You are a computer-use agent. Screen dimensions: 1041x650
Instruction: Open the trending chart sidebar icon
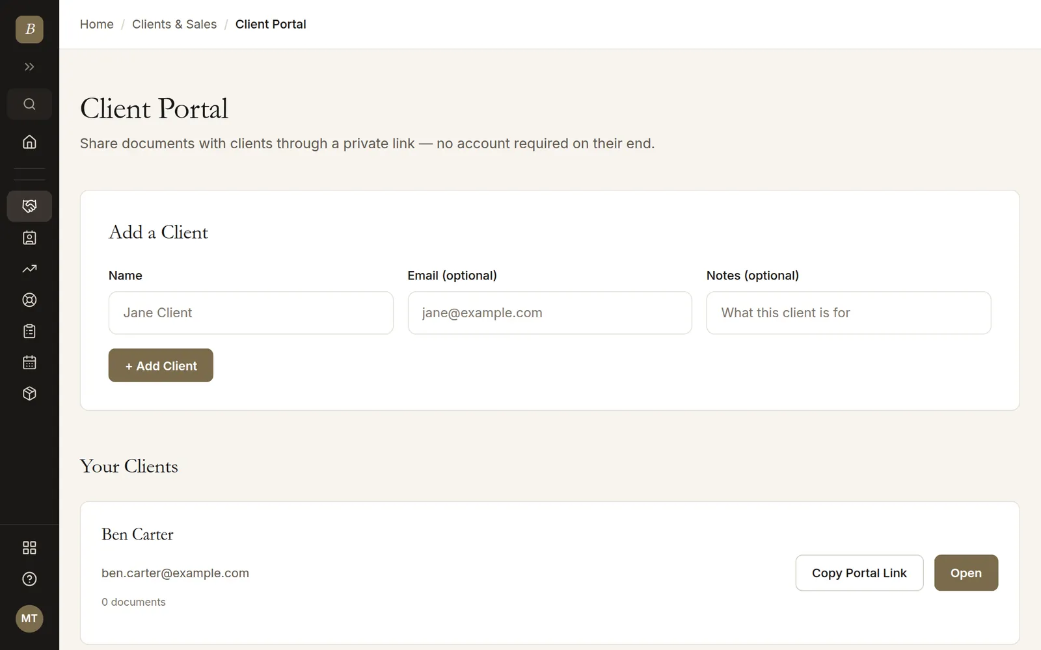(29, 268)
